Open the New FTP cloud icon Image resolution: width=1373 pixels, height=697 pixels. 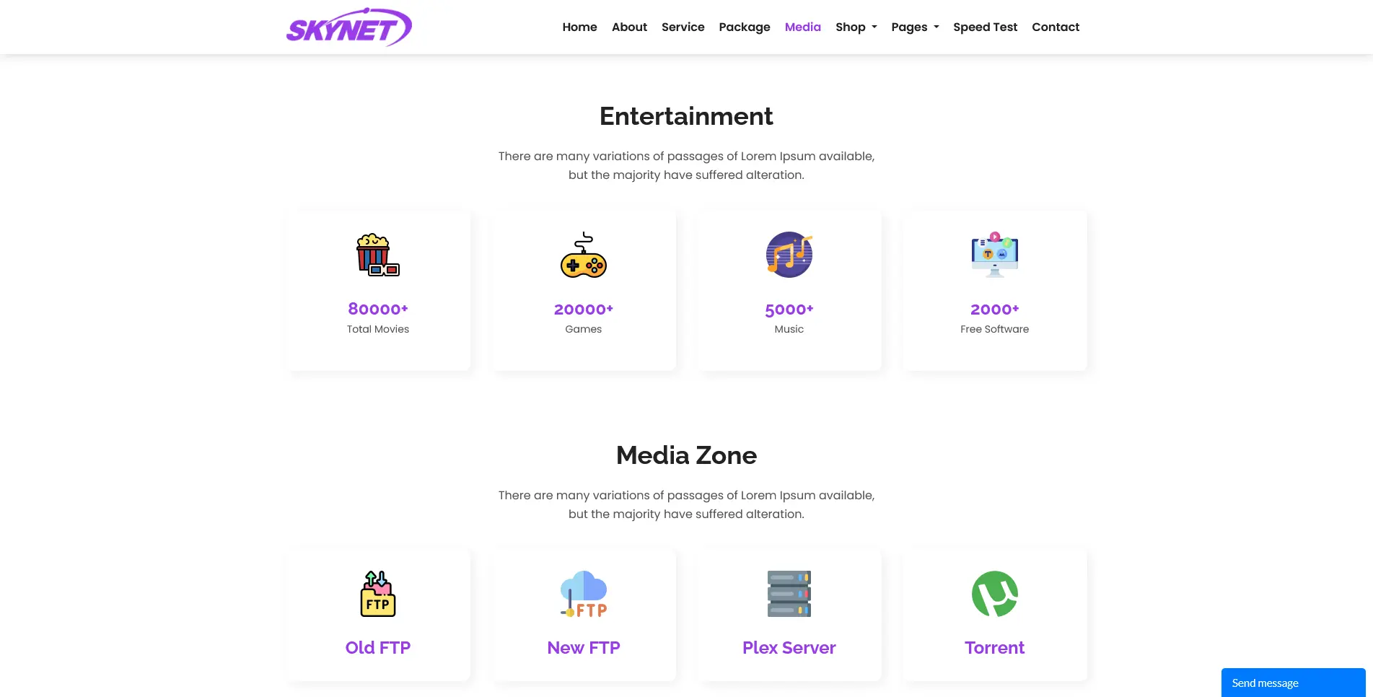click(x=584, y=594)
